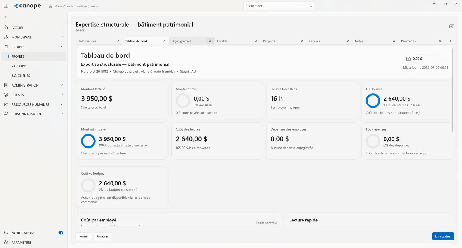Screen dimensions: 462x248
Task: Go back with the sidebar arrow icon
Action: [6, 18]
